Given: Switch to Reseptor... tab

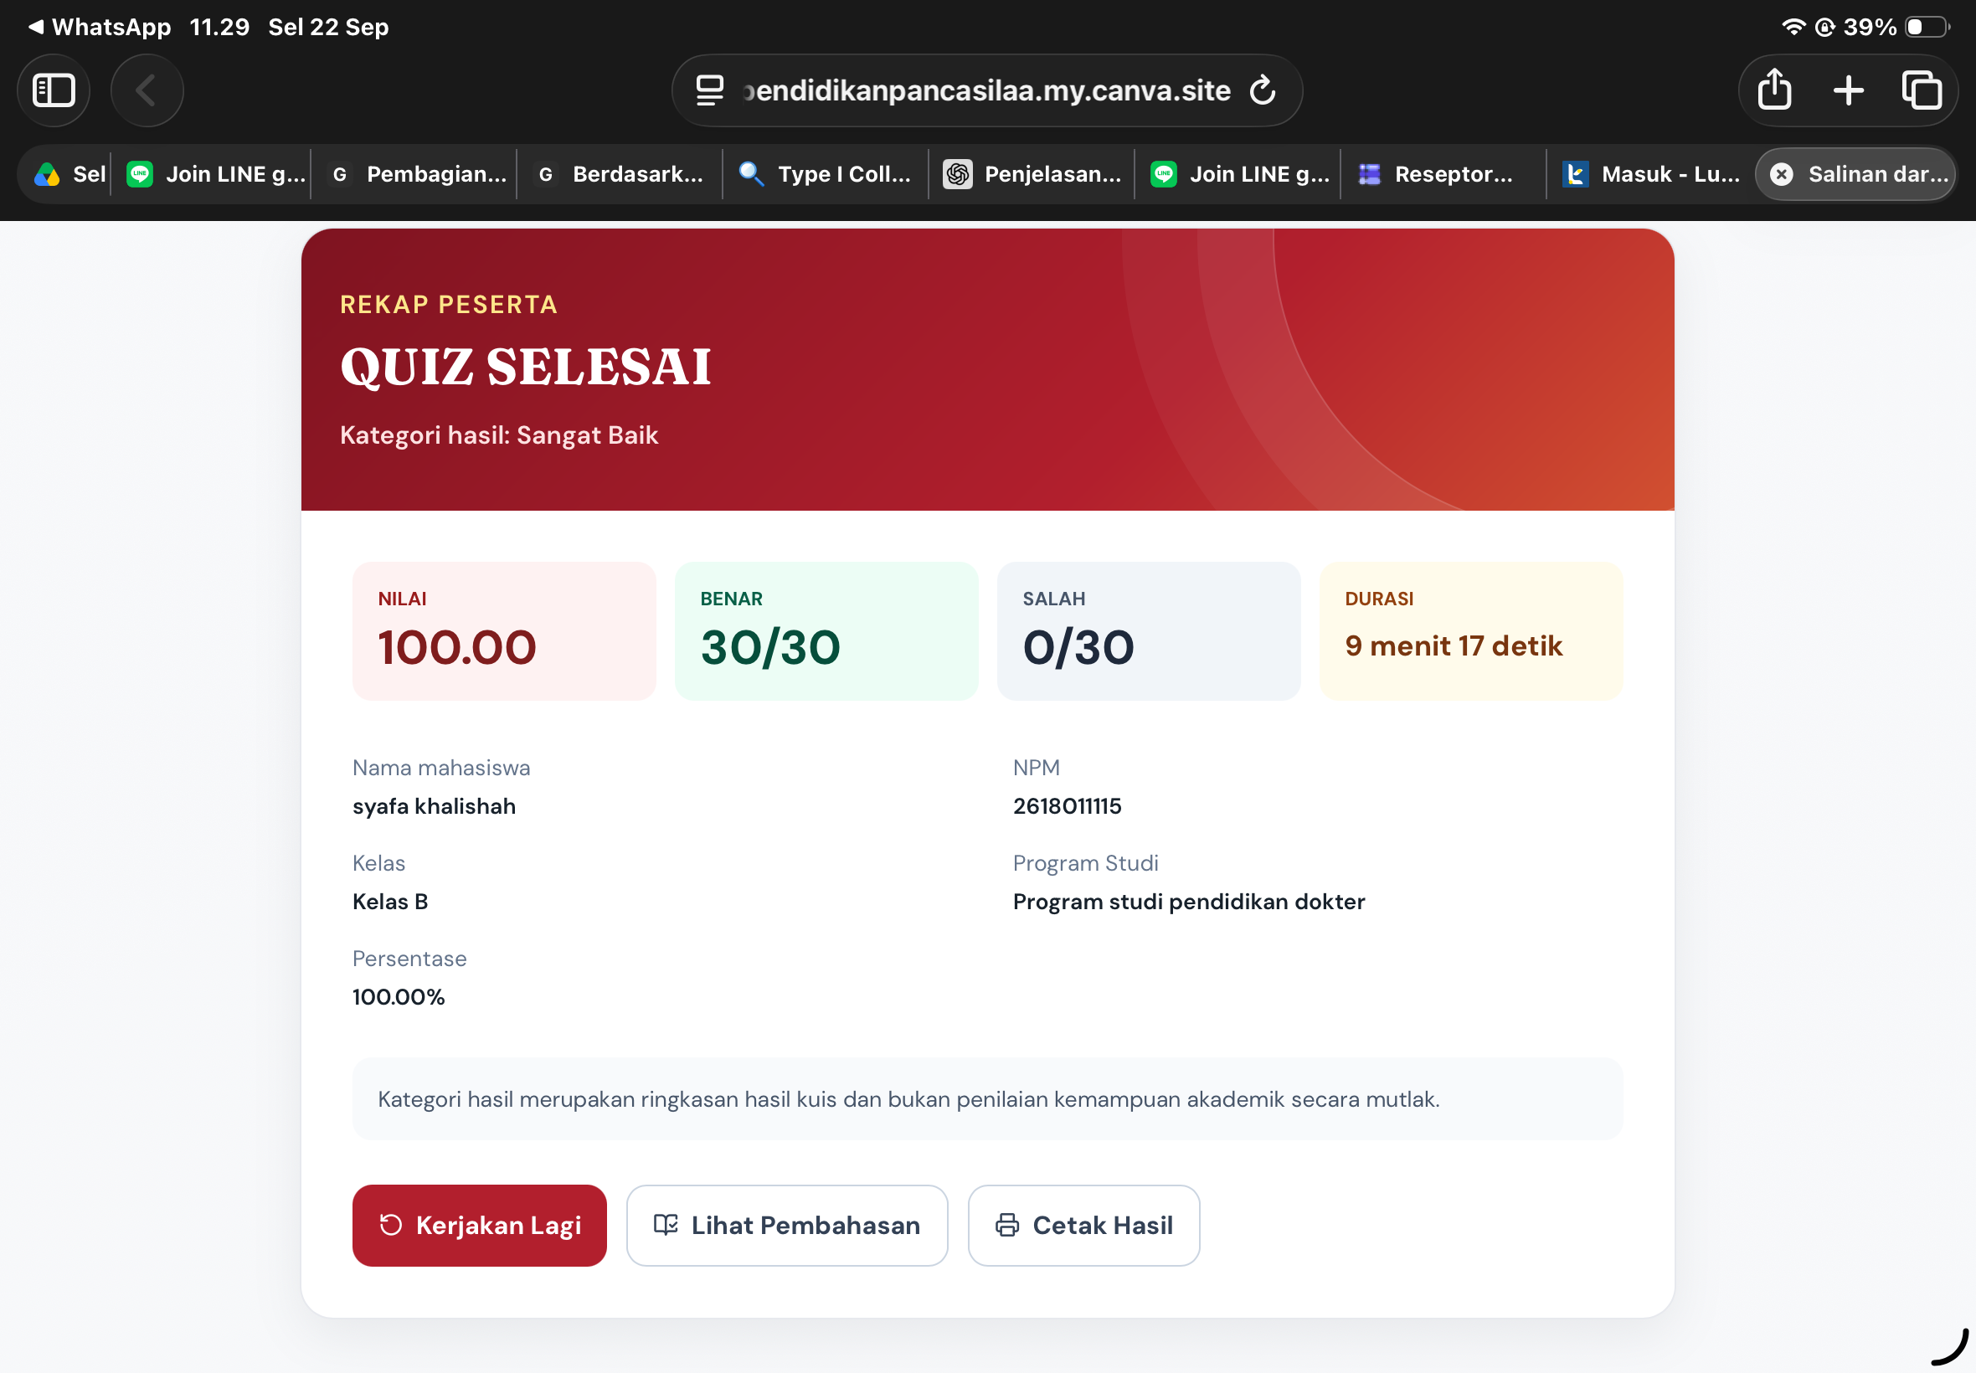Looking at the screenshot, I should tap(1441, 175).
